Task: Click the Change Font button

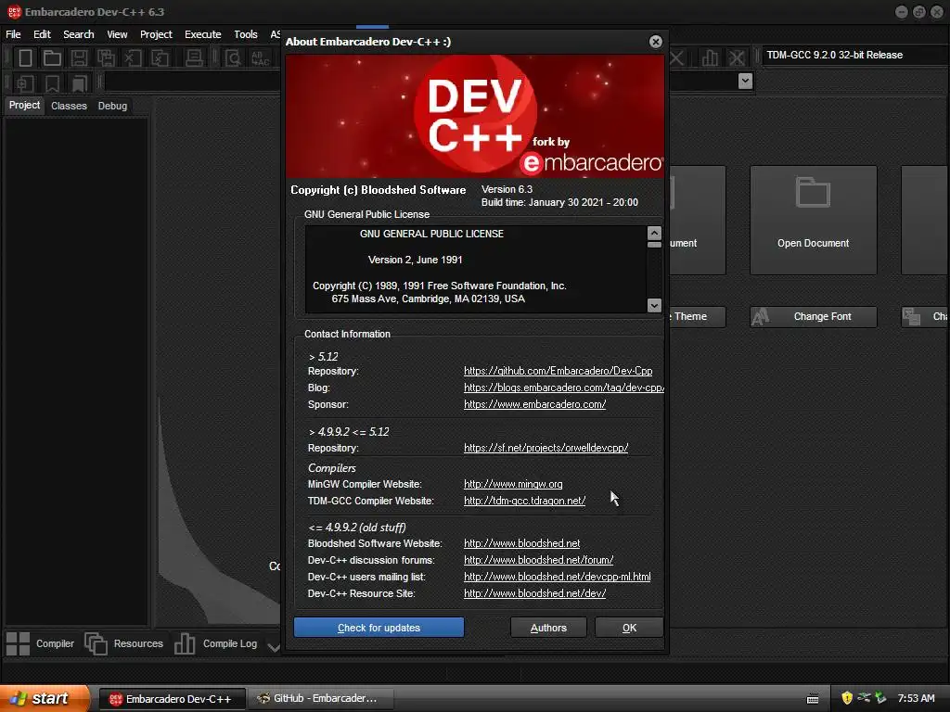Action: [x=814, y=317]
